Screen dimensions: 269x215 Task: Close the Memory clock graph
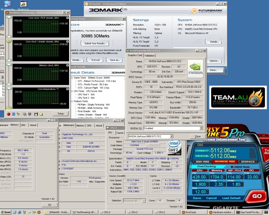coord(68,65)
